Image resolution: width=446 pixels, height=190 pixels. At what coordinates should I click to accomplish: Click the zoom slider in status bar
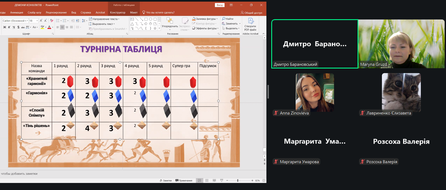[x=238, y=181]
